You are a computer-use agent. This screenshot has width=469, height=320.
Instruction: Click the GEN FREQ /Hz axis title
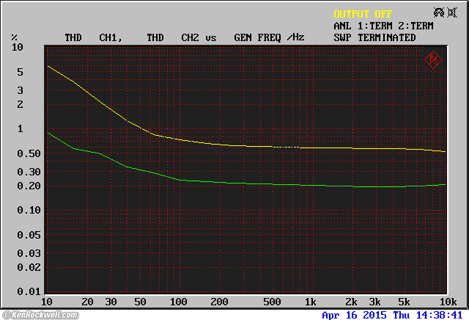coord(269,37)
